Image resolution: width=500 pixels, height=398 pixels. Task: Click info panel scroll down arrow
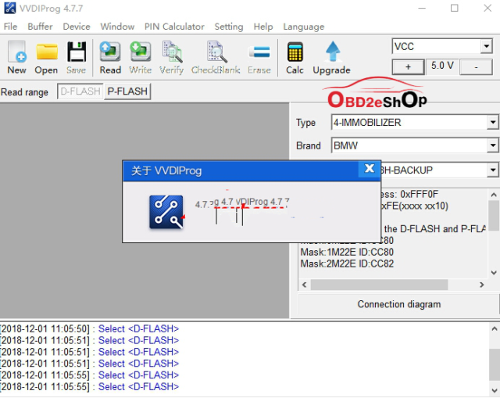point(493,272)
